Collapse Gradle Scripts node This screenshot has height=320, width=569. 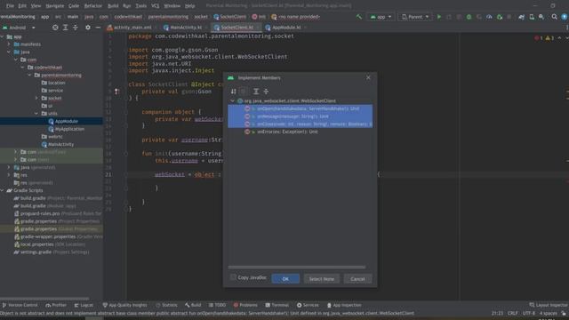(x=3, y=190)
